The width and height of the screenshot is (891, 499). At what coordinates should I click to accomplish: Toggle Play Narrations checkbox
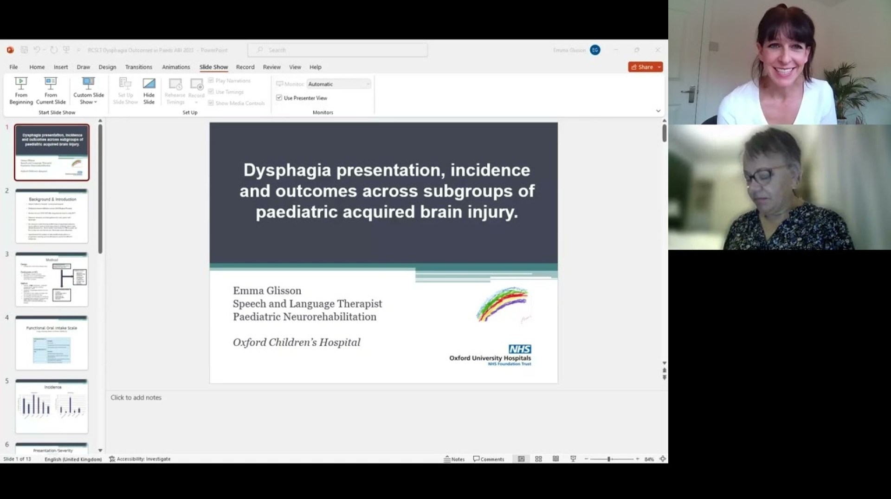(229, 81)
